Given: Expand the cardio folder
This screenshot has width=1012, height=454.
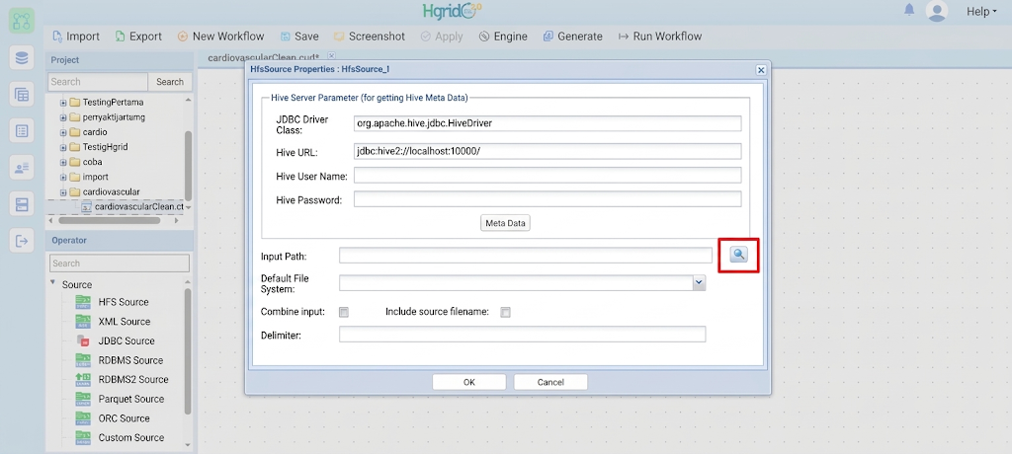Looking at the screenshot, I should [x=63, y=132].
